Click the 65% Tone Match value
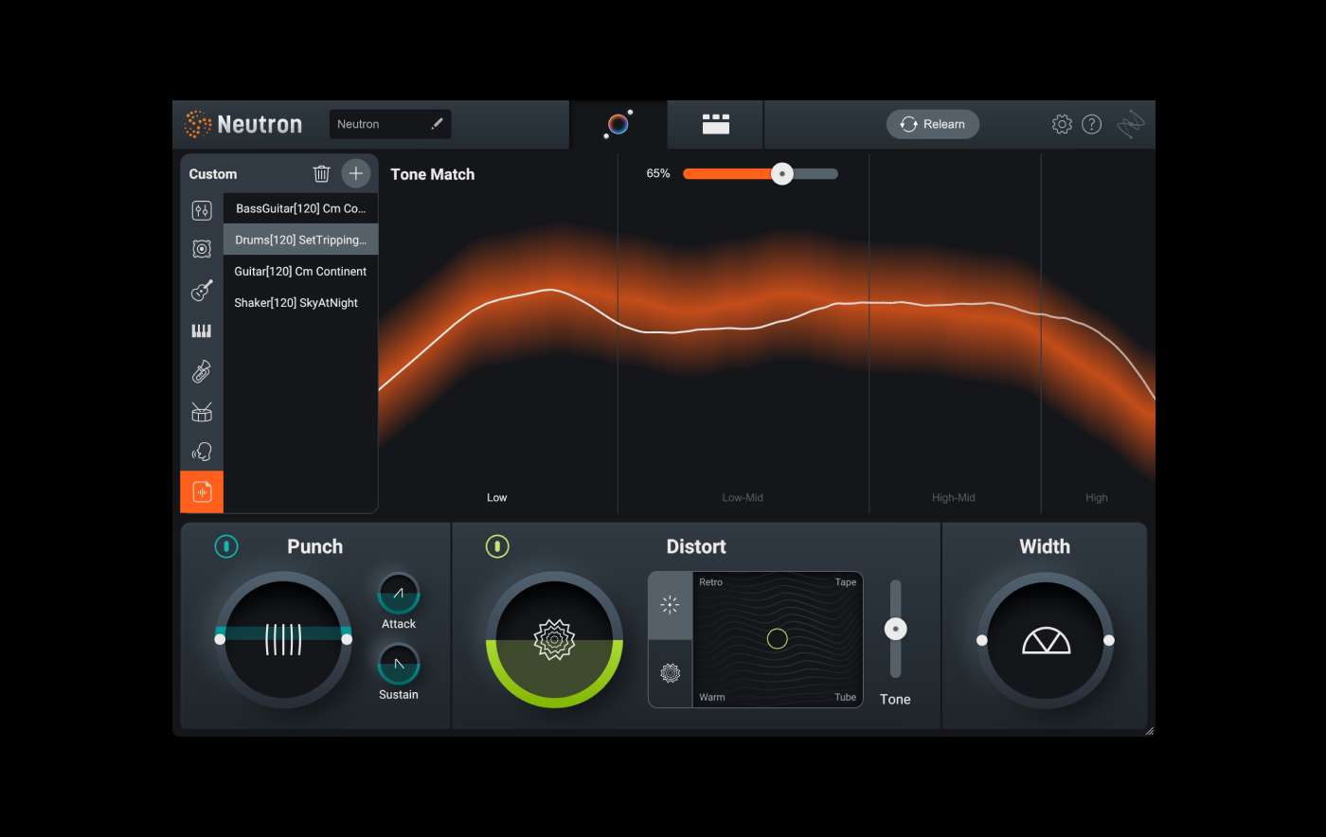This screenshot has height=837, width=1326. [x=658, y=173]
